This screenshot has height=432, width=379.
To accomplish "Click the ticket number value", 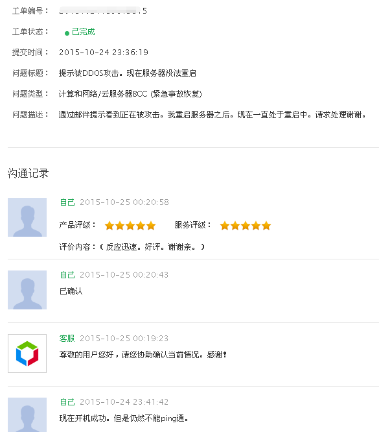I will [103, 11].
